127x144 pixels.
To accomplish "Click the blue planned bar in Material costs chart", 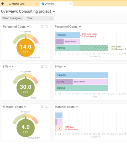I will click(59, 116).
